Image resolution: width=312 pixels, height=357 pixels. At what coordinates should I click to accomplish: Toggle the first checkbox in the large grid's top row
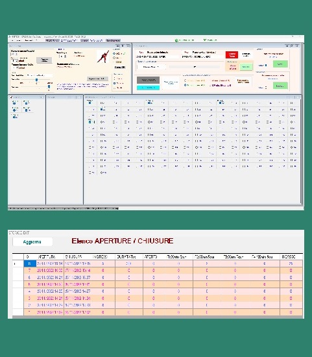(90, 103)
